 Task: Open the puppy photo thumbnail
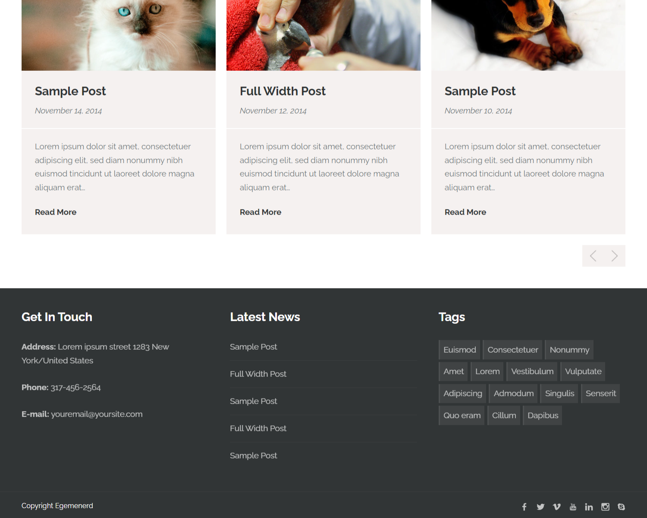(528, 35)
